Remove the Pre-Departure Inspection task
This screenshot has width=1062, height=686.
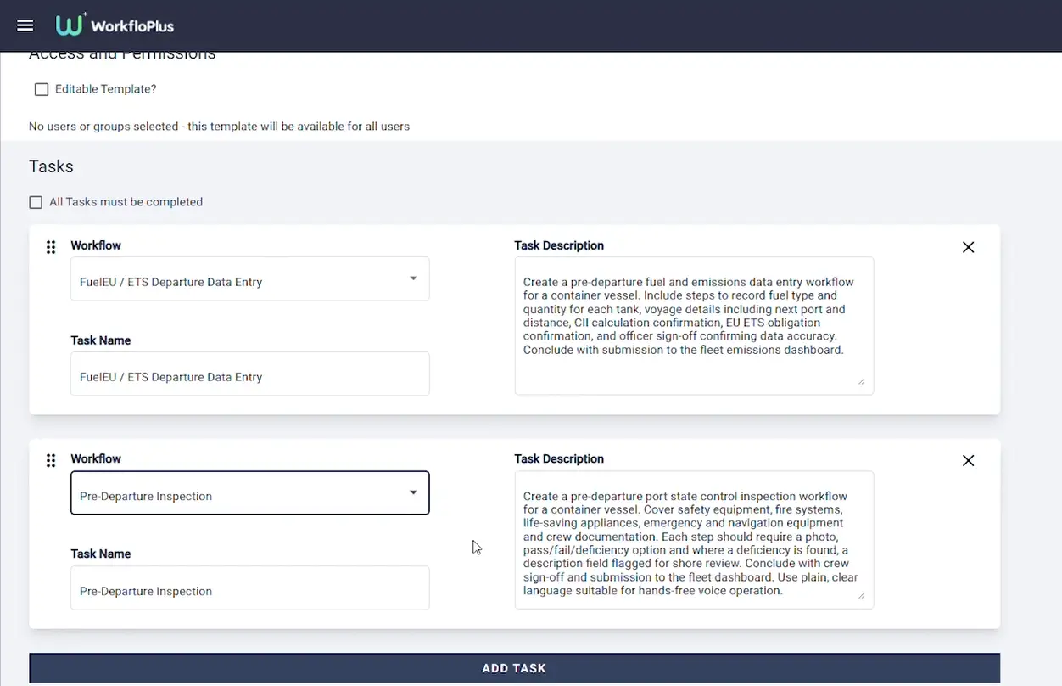(x=968, y=460)
